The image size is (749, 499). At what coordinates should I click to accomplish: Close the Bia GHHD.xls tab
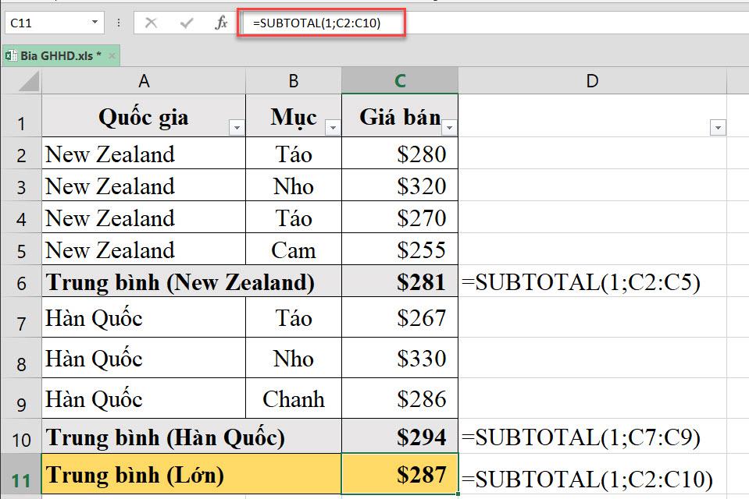pyautogui.click(x=112, y=56)
